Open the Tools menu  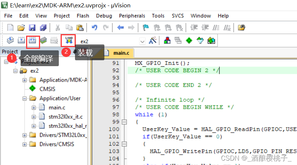coord(158,16)
